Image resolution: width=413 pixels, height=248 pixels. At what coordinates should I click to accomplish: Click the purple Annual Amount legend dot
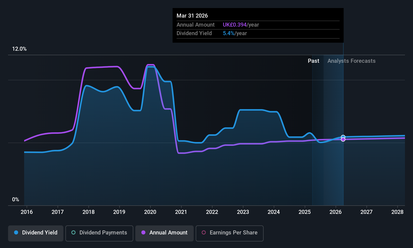pos(143,232)
